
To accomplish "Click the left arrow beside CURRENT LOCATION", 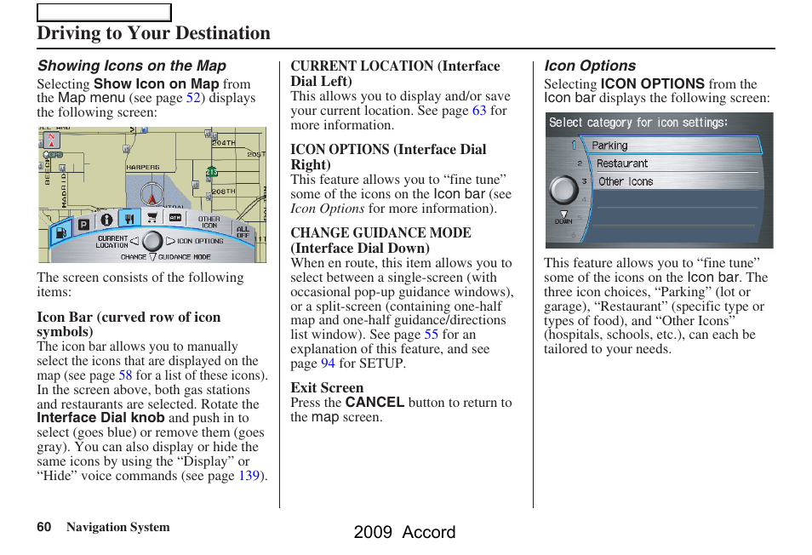I will [x=134, y=241].
